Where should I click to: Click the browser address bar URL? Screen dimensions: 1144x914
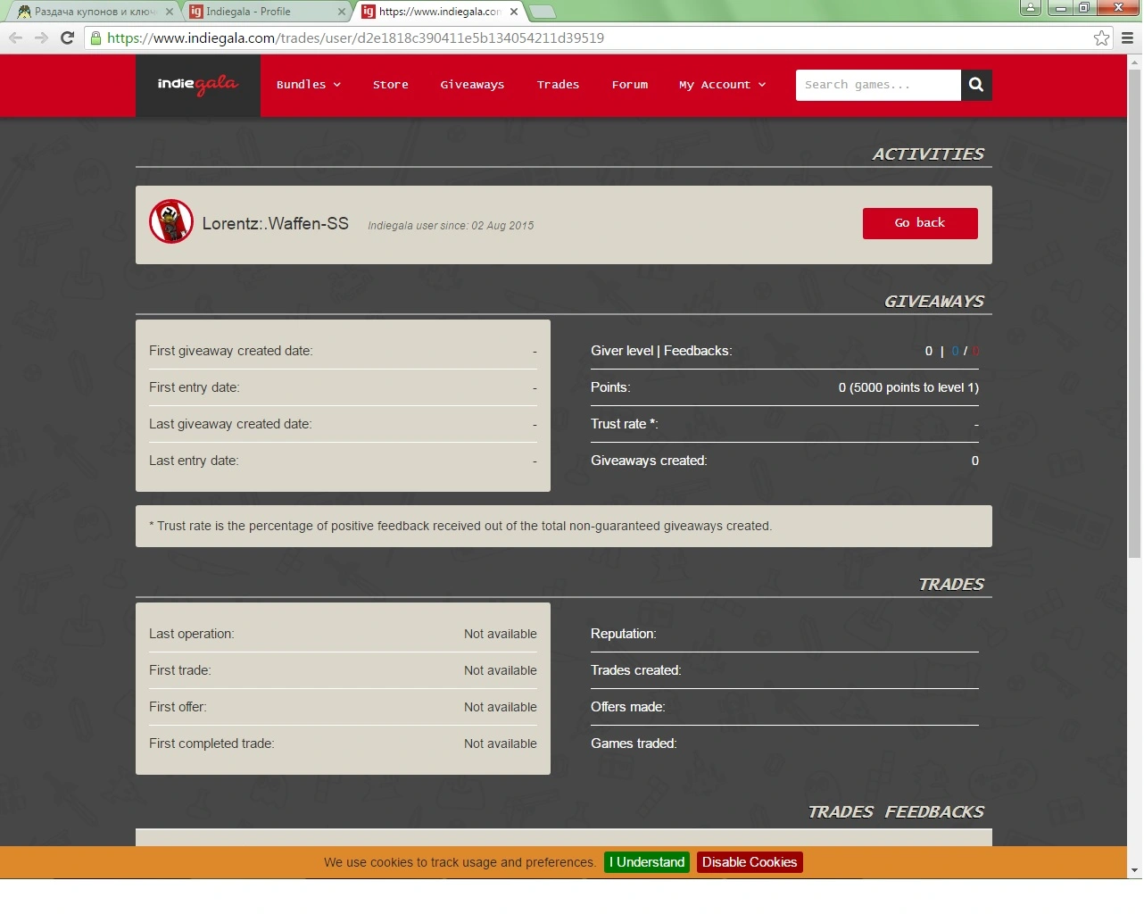click(x=355, y=37)
